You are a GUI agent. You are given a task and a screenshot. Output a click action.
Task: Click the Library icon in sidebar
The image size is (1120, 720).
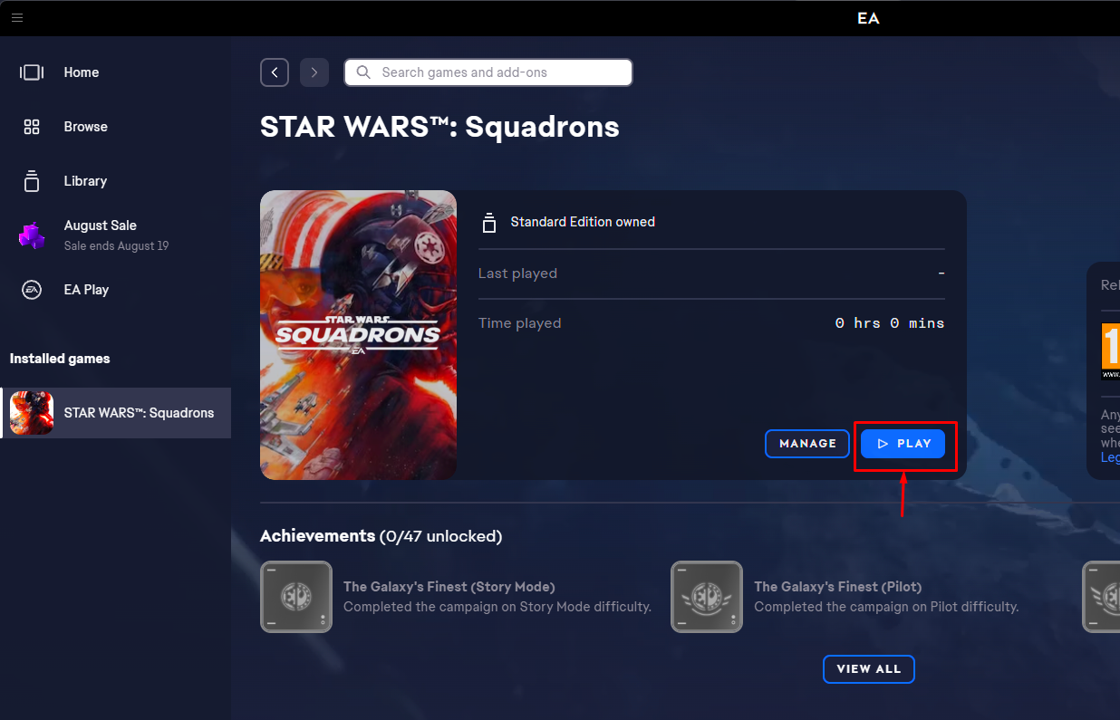pyautogui.click(x=32, y=181)
